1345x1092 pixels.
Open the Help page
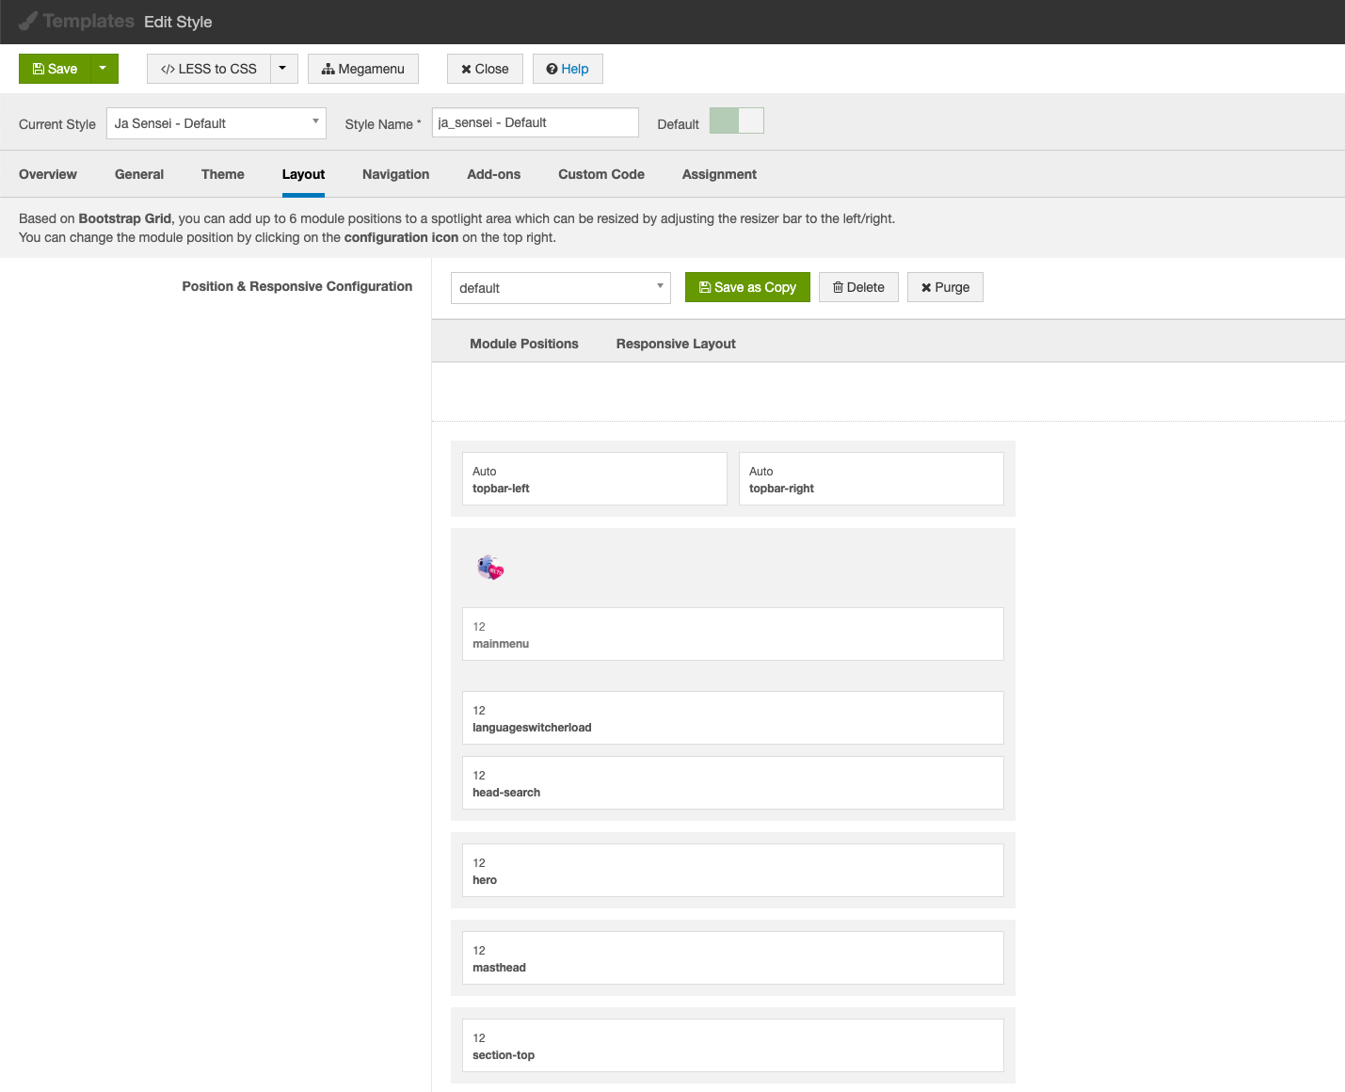click(568, 69)
